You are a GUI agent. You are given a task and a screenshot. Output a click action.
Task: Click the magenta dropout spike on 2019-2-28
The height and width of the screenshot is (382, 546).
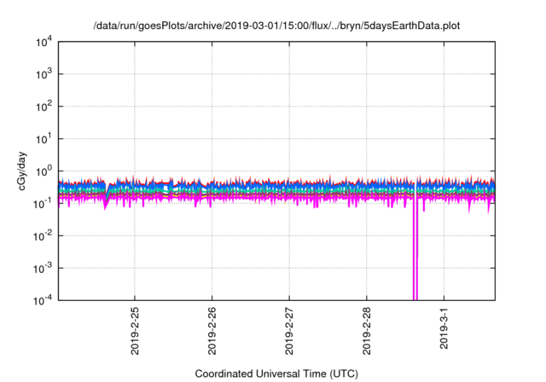tap(415, 251)
